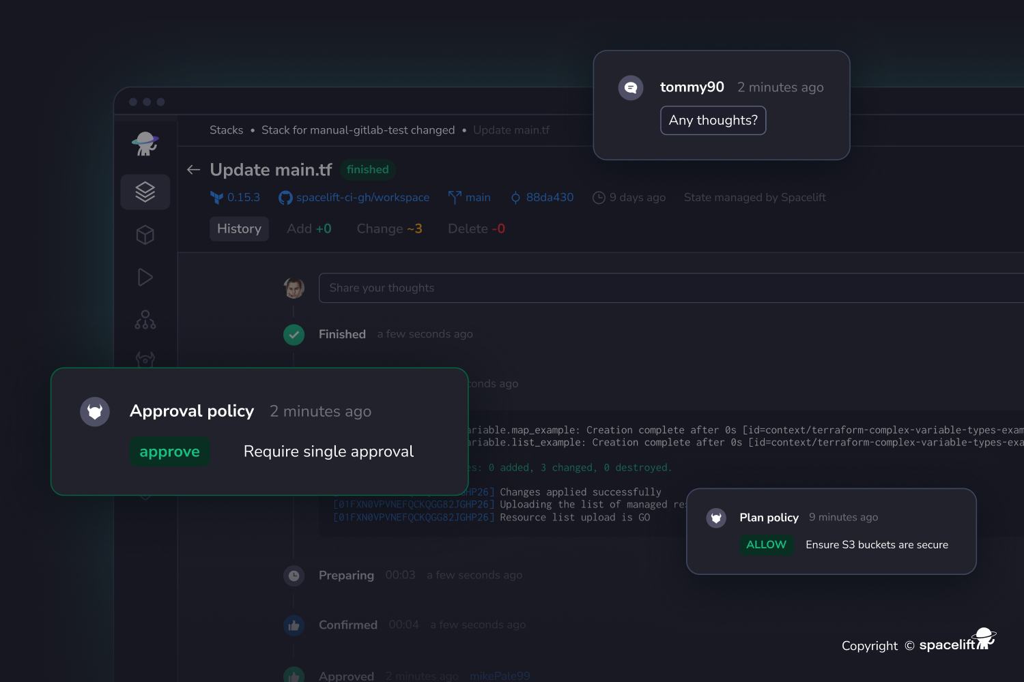Viewport: 1024px width, 682px height.
Task: Click the Terraform version 0.15.3 icon
Action: 217,197
